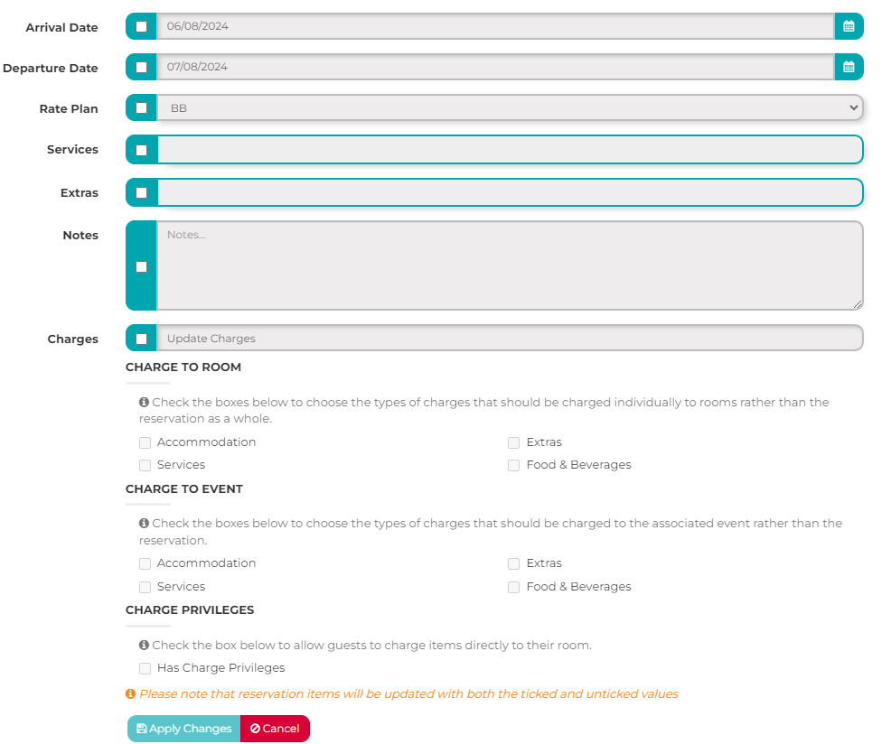Tick the Notes update checkbox

click(x=142, y=266)
